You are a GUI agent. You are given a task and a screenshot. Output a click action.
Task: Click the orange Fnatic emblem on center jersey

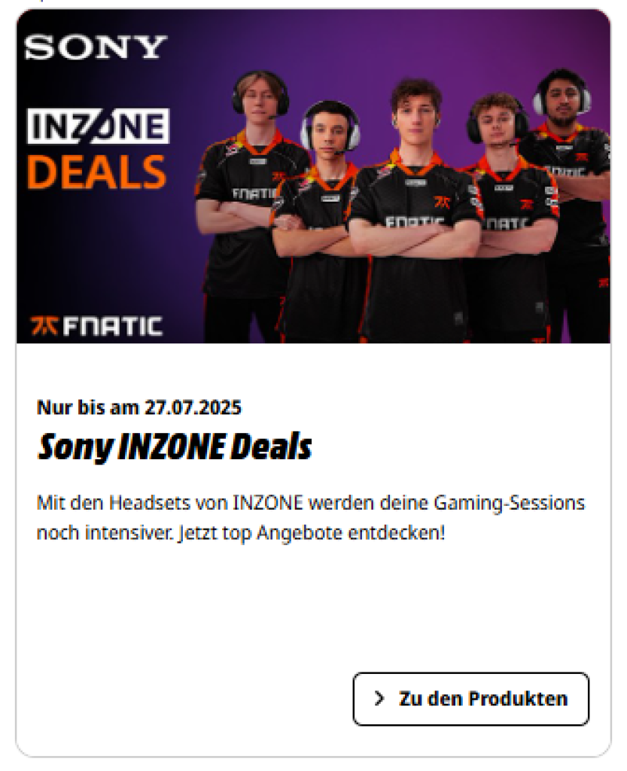coord(441,202)
